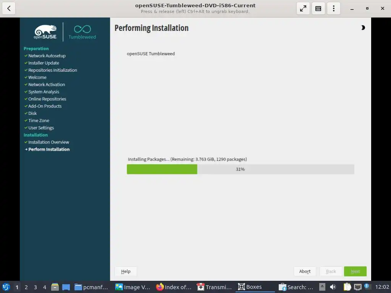Click the openSUSE chameleon logo
Viewport: 391px width, 293px height.
[45, 32]
